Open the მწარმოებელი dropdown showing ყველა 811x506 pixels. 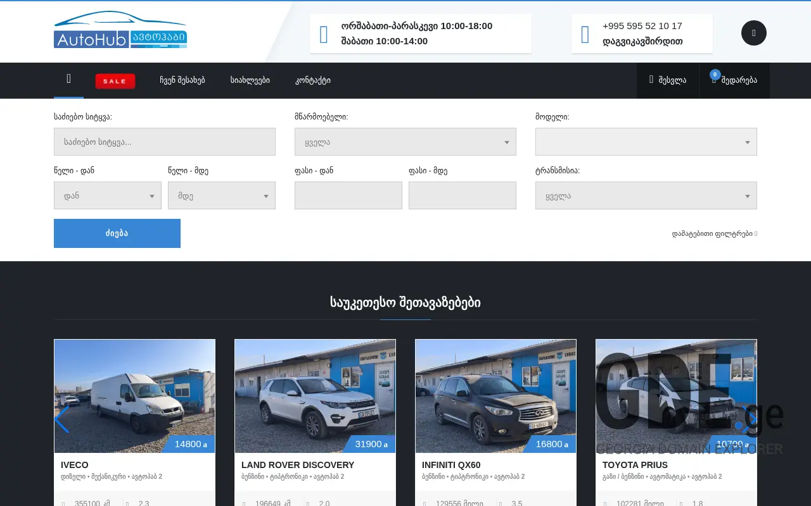[x=405, y=142]
